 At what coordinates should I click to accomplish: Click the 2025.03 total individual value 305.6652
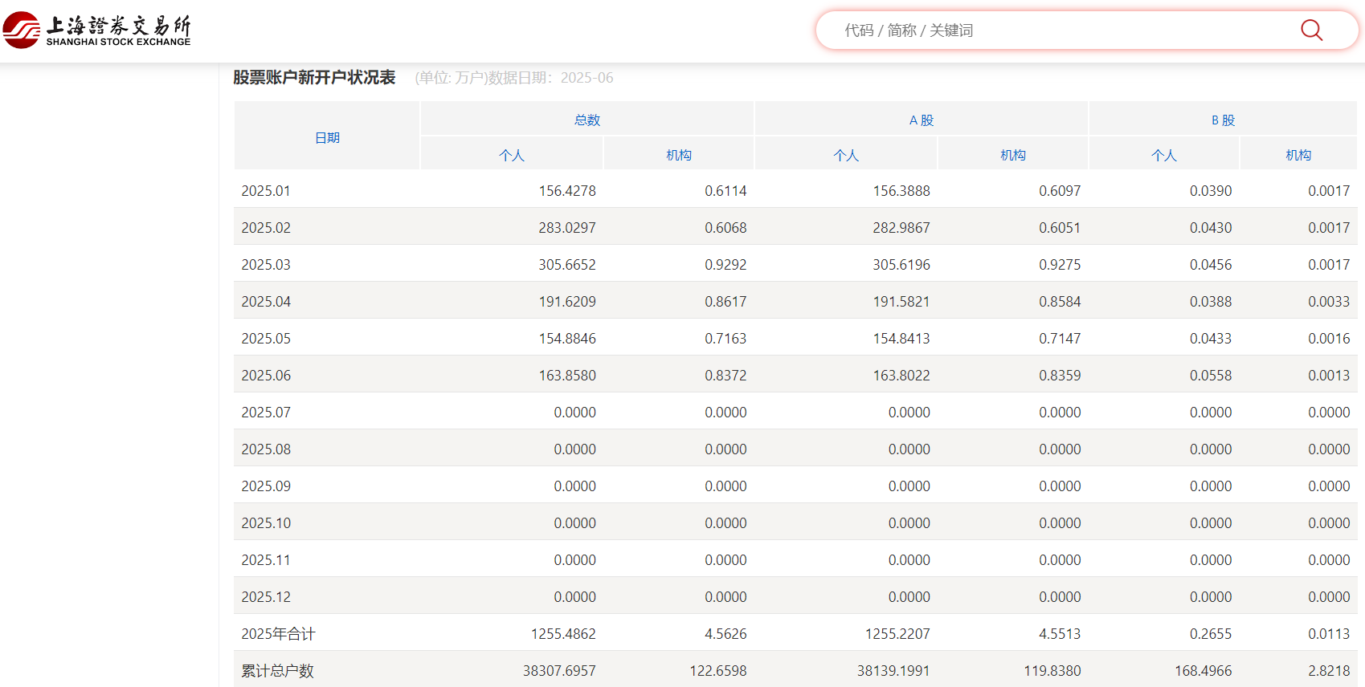point(567,265)
